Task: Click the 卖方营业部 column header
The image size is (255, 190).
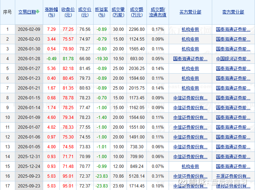Action: [233, 12]
